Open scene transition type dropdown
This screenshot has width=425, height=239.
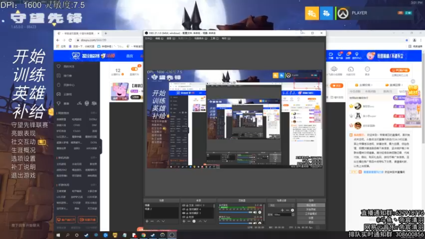point(282,205)
